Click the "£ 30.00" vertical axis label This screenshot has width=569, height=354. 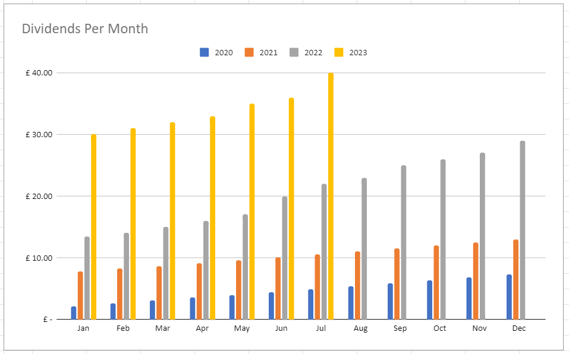39,134
